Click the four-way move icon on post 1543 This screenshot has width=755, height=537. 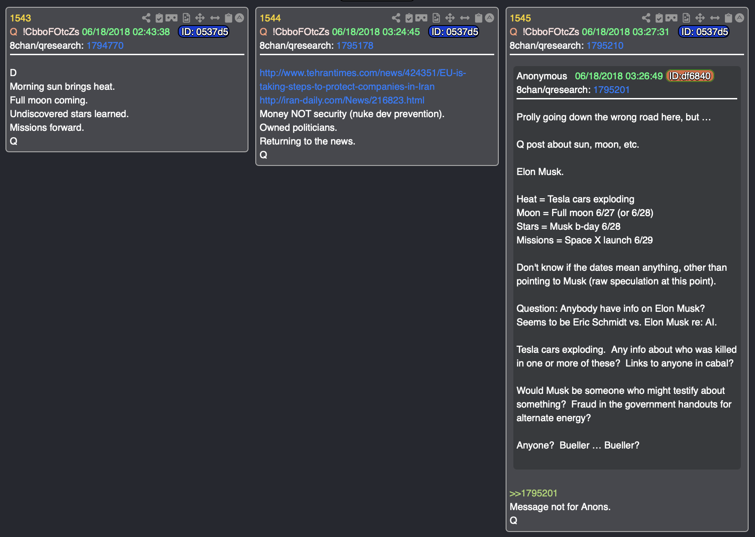200,18
